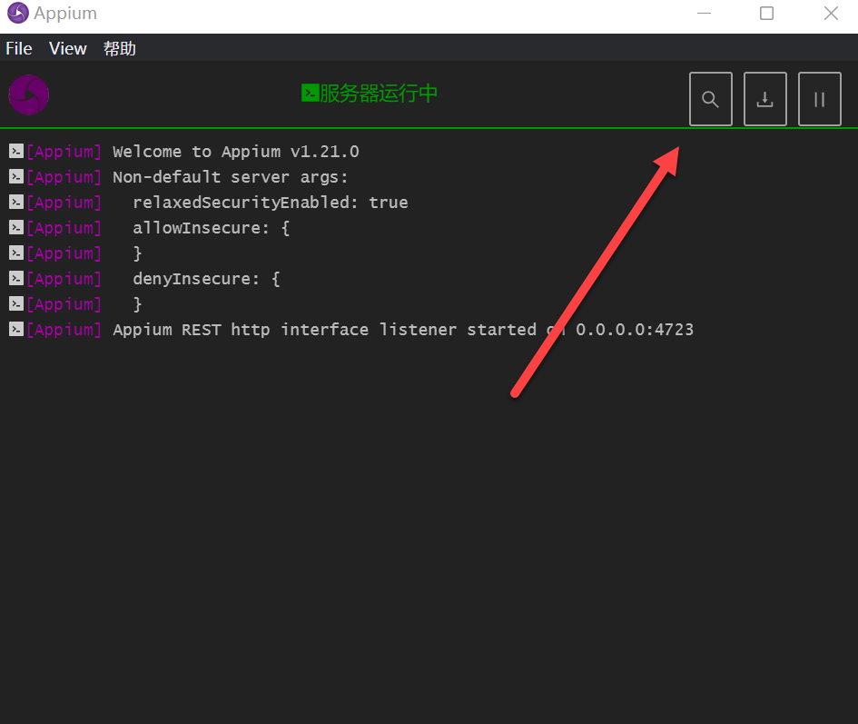The height and width of the screenshot is (724, 858).
Task: Select the denyInsecure: { log entry
Action: 206,279
